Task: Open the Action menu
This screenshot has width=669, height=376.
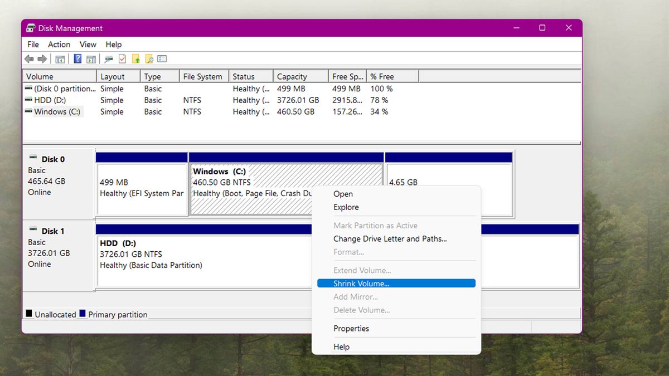Action: (x=59, y=45)
